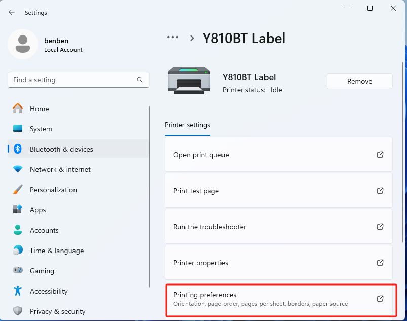Click the breadcrumb chevron arrow
This screenshot has height=321, width=407.
[x=192, y=38]
